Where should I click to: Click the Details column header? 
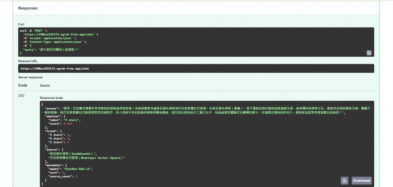click(45, 86)
